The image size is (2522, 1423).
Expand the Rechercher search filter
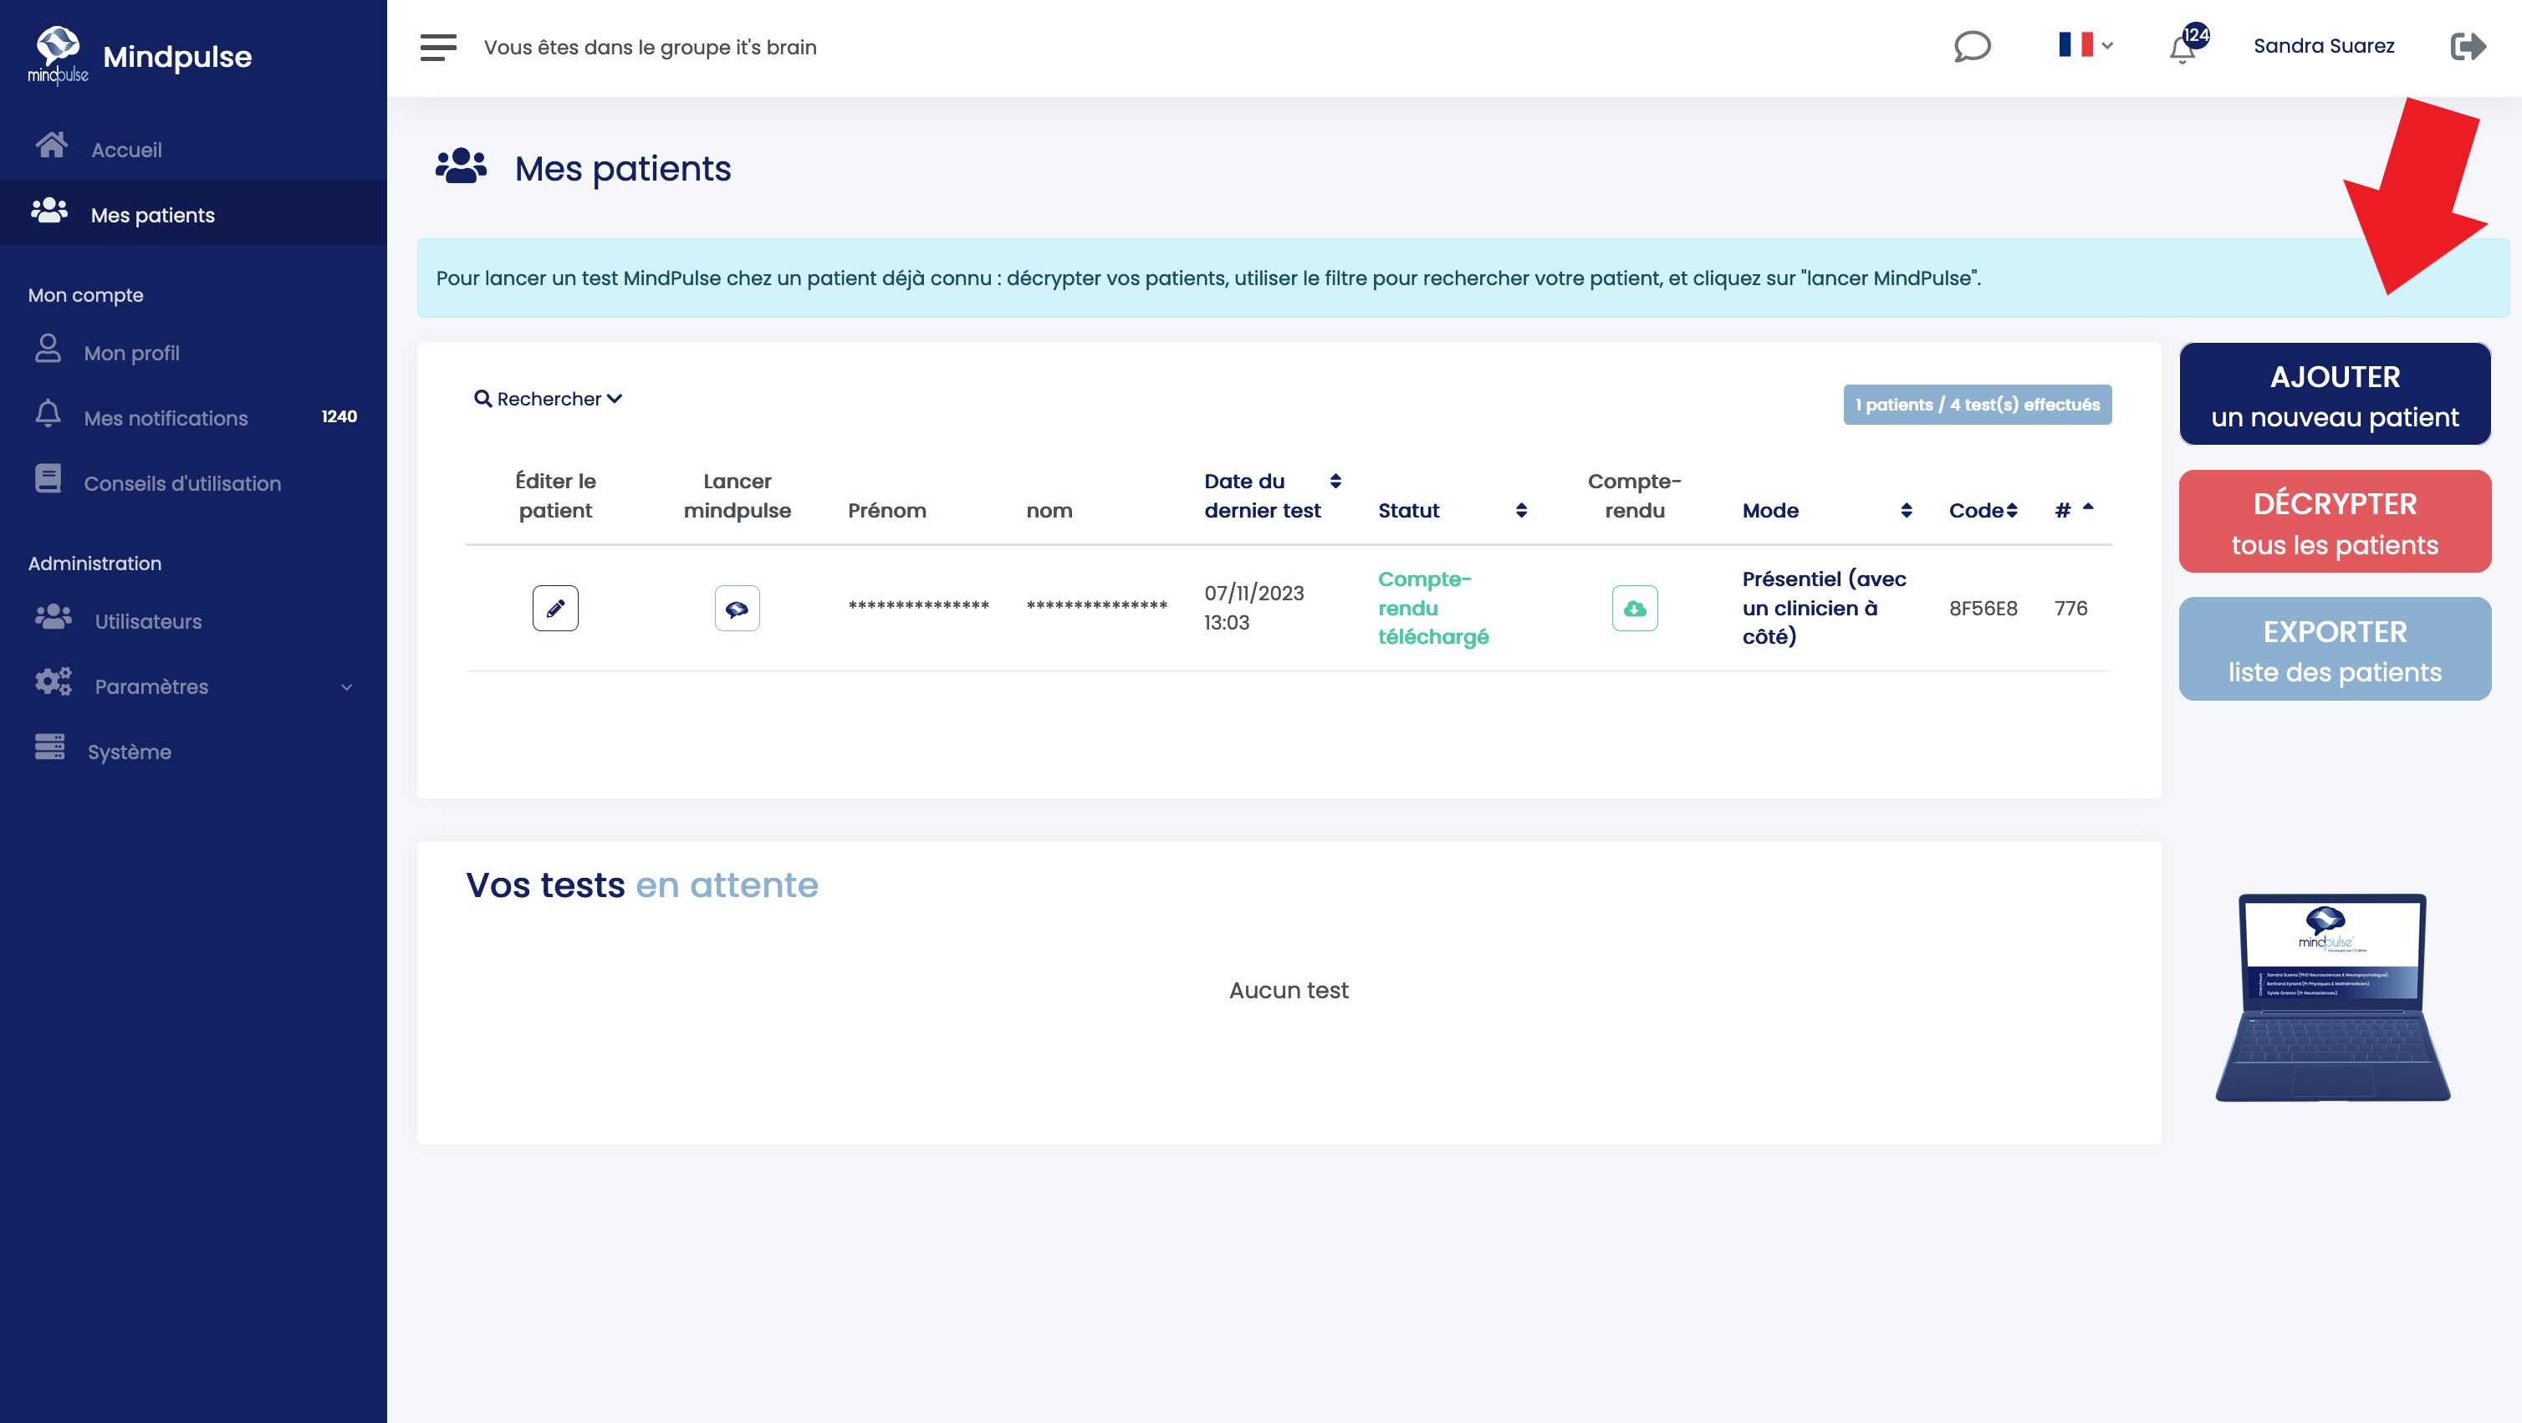coord(547,400)
